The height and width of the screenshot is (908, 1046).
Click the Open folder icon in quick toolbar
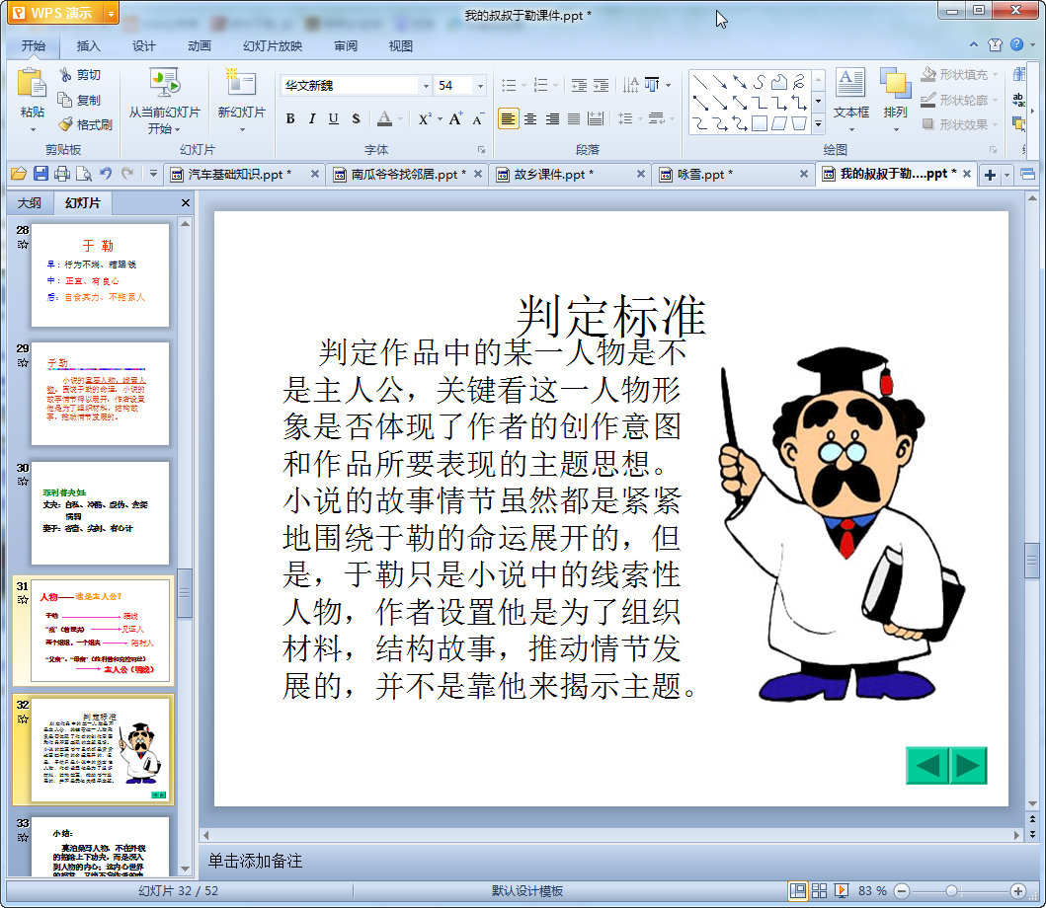18,174
